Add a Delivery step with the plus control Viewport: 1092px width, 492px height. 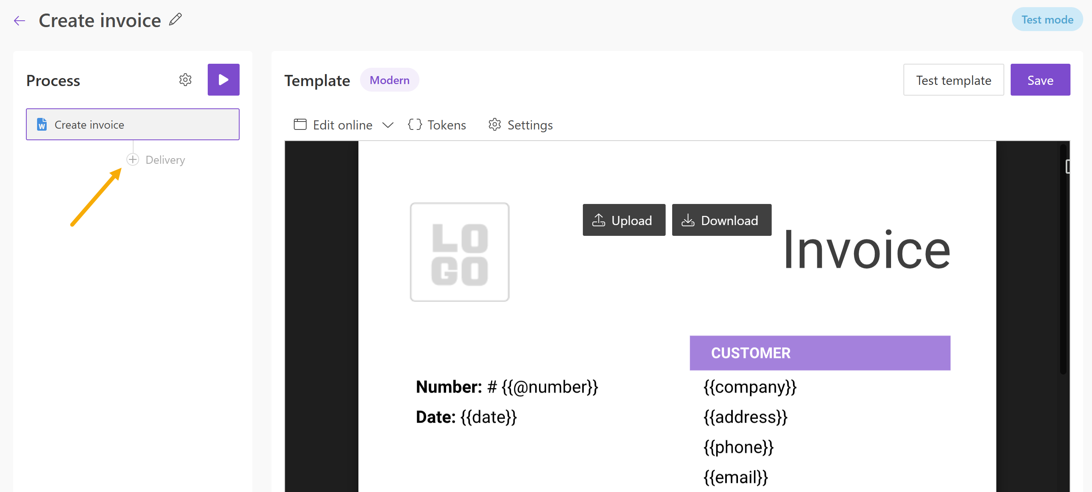click(x=132, y=160)
